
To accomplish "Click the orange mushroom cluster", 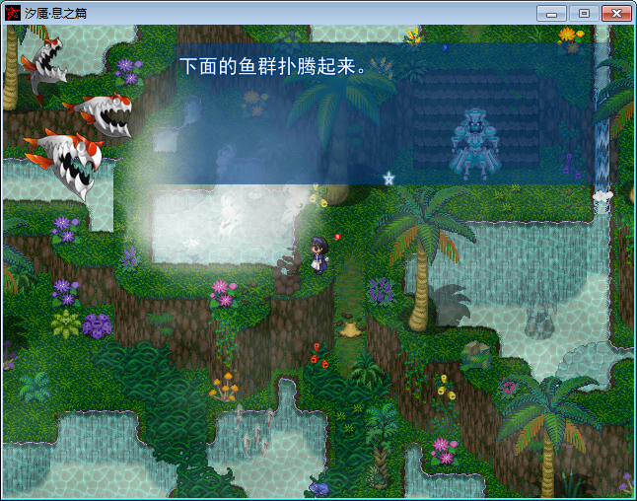I will pos(224,387).
